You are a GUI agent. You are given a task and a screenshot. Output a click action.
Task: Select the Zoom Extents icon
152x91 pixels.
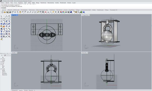(35, 12)
